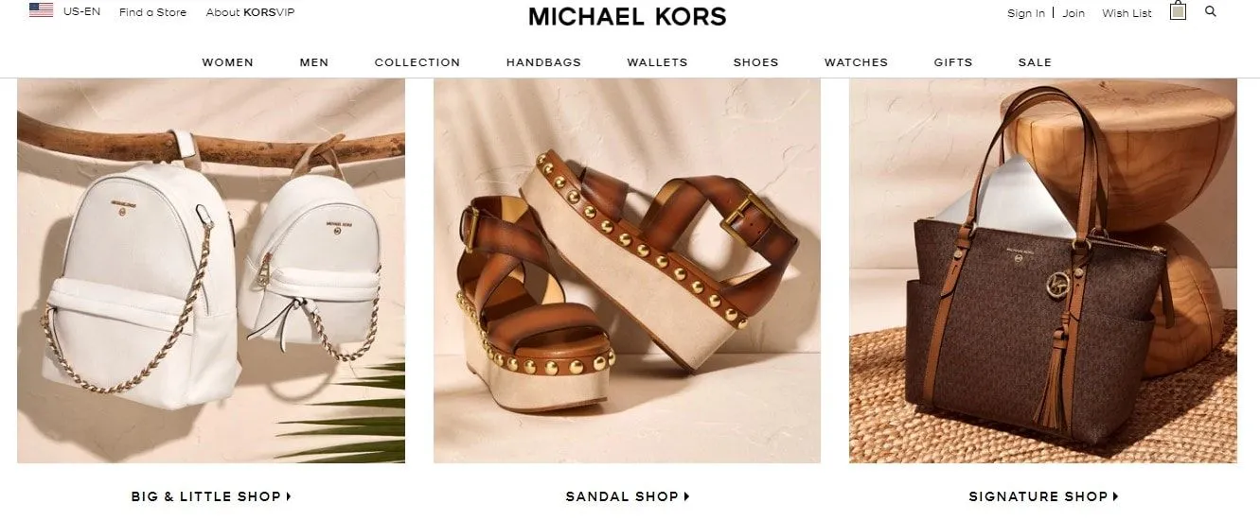
Task: Click the US flag icon
Action: click(x=41, y=10)
